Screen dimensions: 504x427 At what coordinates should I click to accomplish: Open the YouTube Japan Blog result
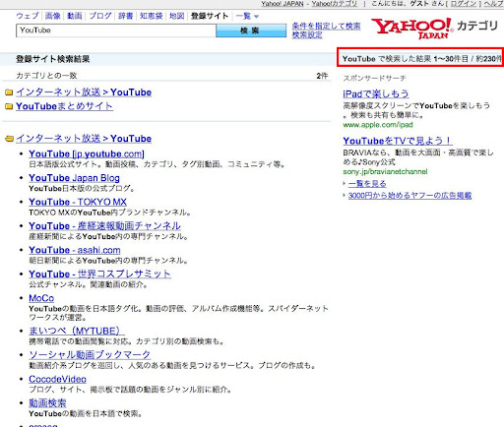74,178
